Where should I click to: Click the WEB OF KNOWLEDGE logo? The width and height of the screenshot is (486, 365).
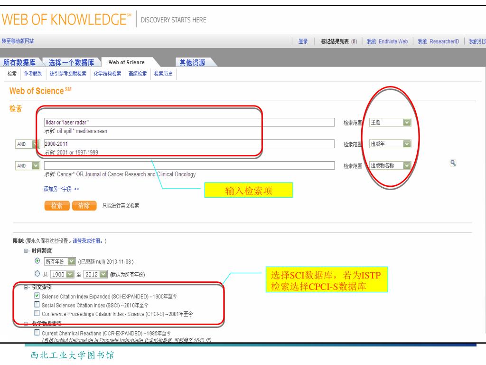pos(66,19)
